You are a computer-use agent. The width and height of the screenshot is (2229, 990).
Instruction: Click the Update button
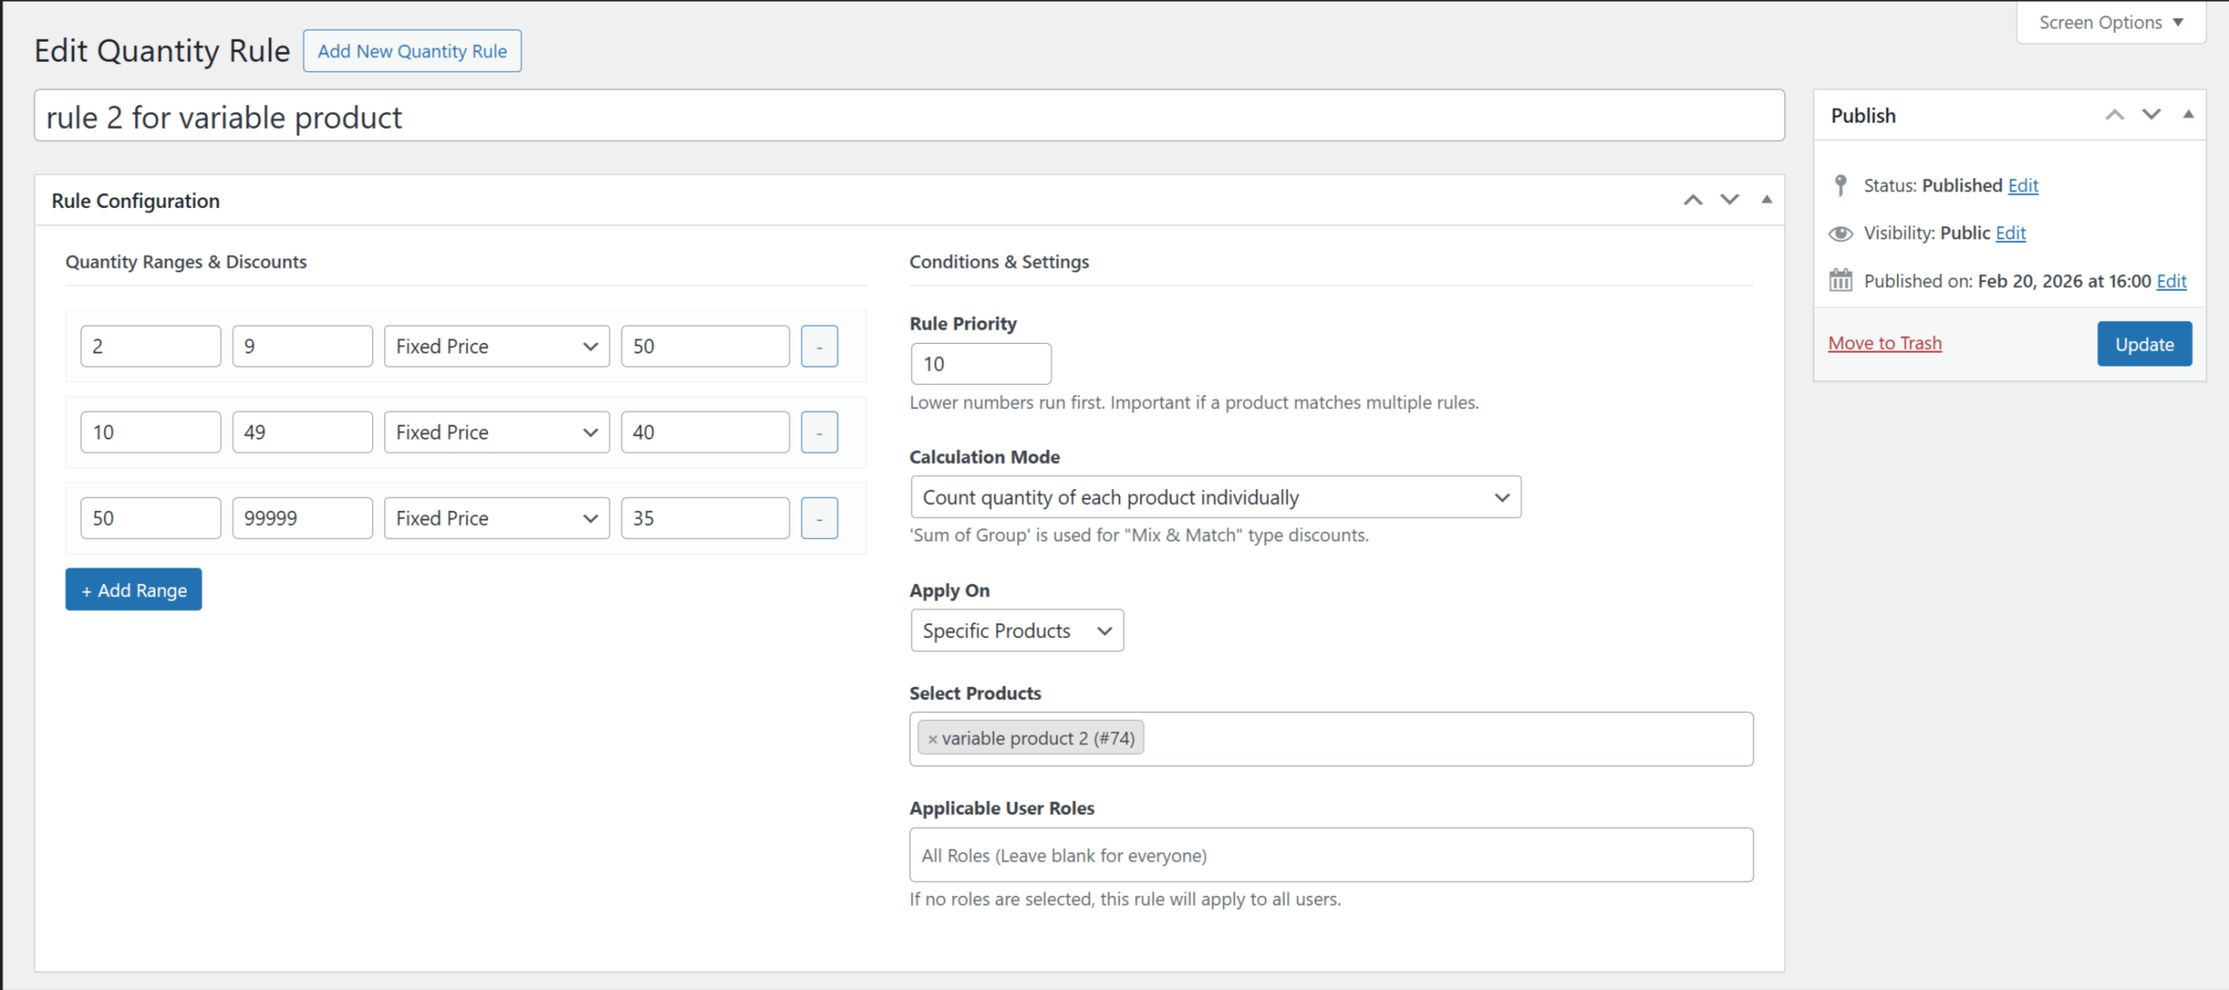2144,343
